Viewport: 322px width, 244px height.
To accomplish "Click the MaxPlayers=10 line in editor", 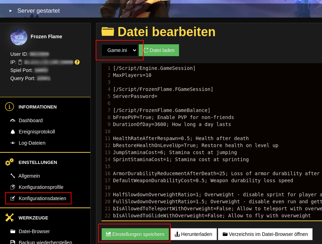I will (x=132, y=75).
